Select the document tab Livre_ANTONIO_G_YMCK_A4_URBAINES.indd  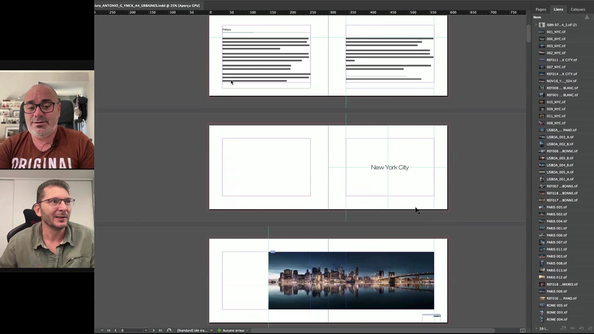pos(147,5)
